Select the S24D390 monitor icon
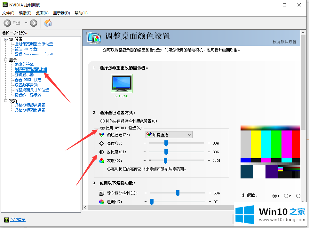Image resolution: width=309 pixels, height=228 pixels. tap(122, 83)
